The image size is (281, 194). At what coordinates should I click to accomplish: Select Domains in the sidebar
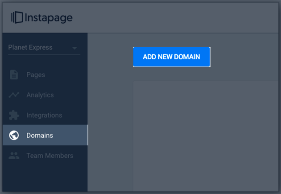click(45, 135)
